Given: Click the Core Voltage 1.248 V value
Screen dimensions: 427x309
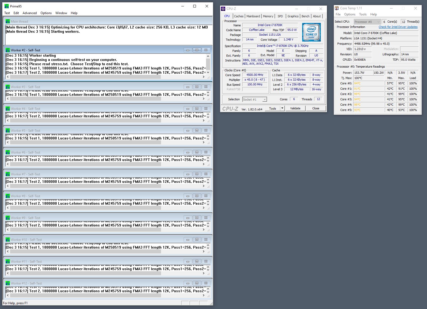Looking at the screenshot, I should point(288,39).
